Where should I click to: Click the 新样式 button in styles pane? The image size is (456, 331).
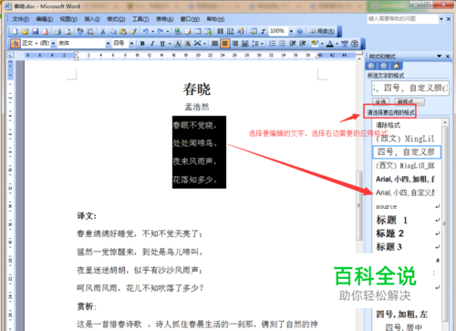tap(409, 102)
